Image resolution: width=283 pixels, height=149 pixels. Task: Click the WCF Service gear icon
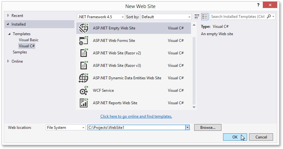point(84,90)
